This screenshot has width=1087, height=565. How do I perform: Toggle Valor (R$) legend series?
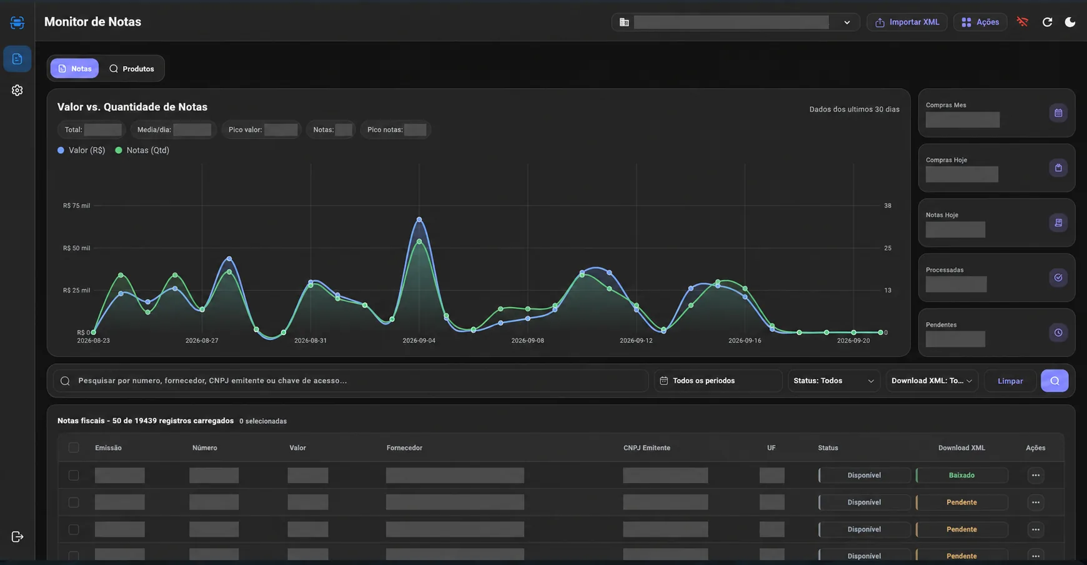pyautogui.click(x=81, y=150)
